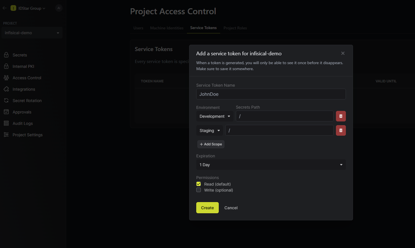The image size is (415, 248).
Task: Close the add service token dialog
Action: [x=343, y=53]
